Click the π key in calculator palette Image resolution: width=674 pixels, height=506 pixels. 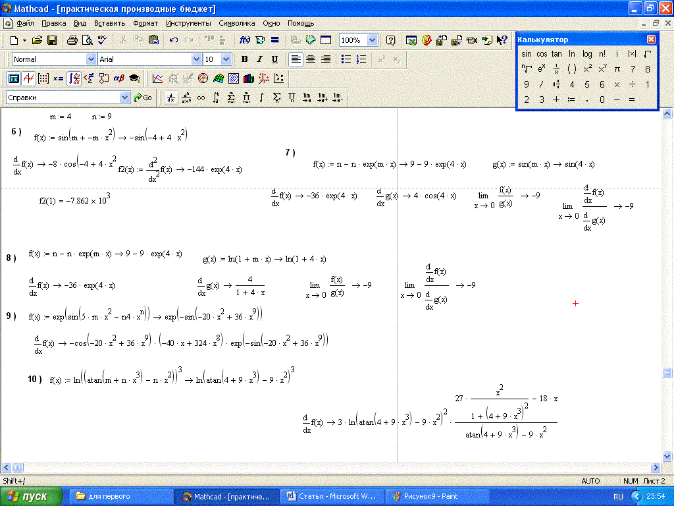[617, 69]
